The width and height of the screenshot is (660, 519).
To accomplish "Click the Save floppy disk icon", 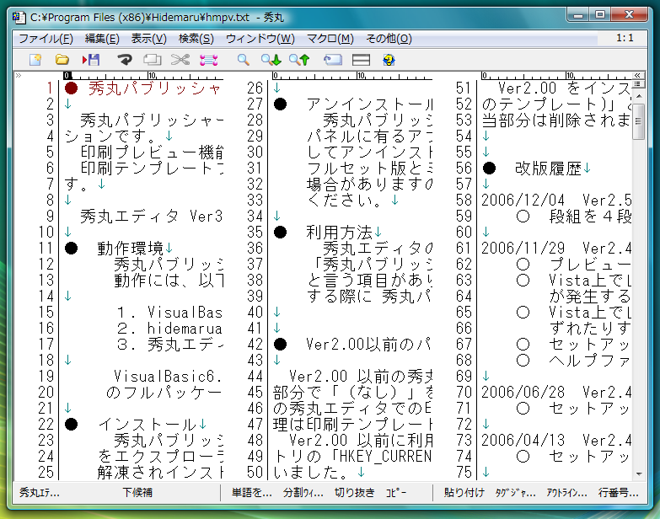I will tap(90, 60).
